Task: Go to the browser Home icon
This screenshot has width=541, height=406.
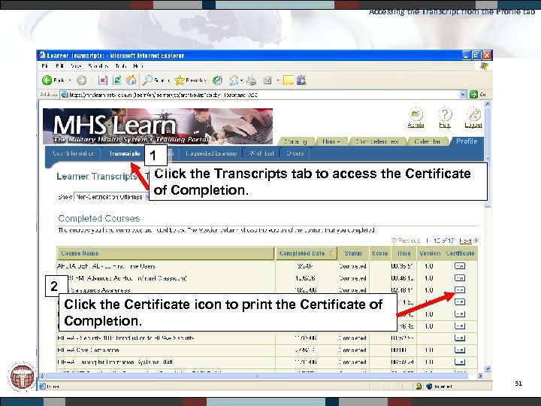Action: point(131,80)
